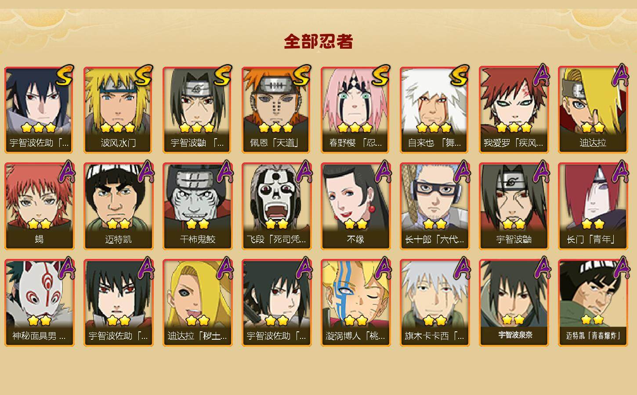Select the 飞段「死司凭」 skull-faced card

(x=276, y=206)
